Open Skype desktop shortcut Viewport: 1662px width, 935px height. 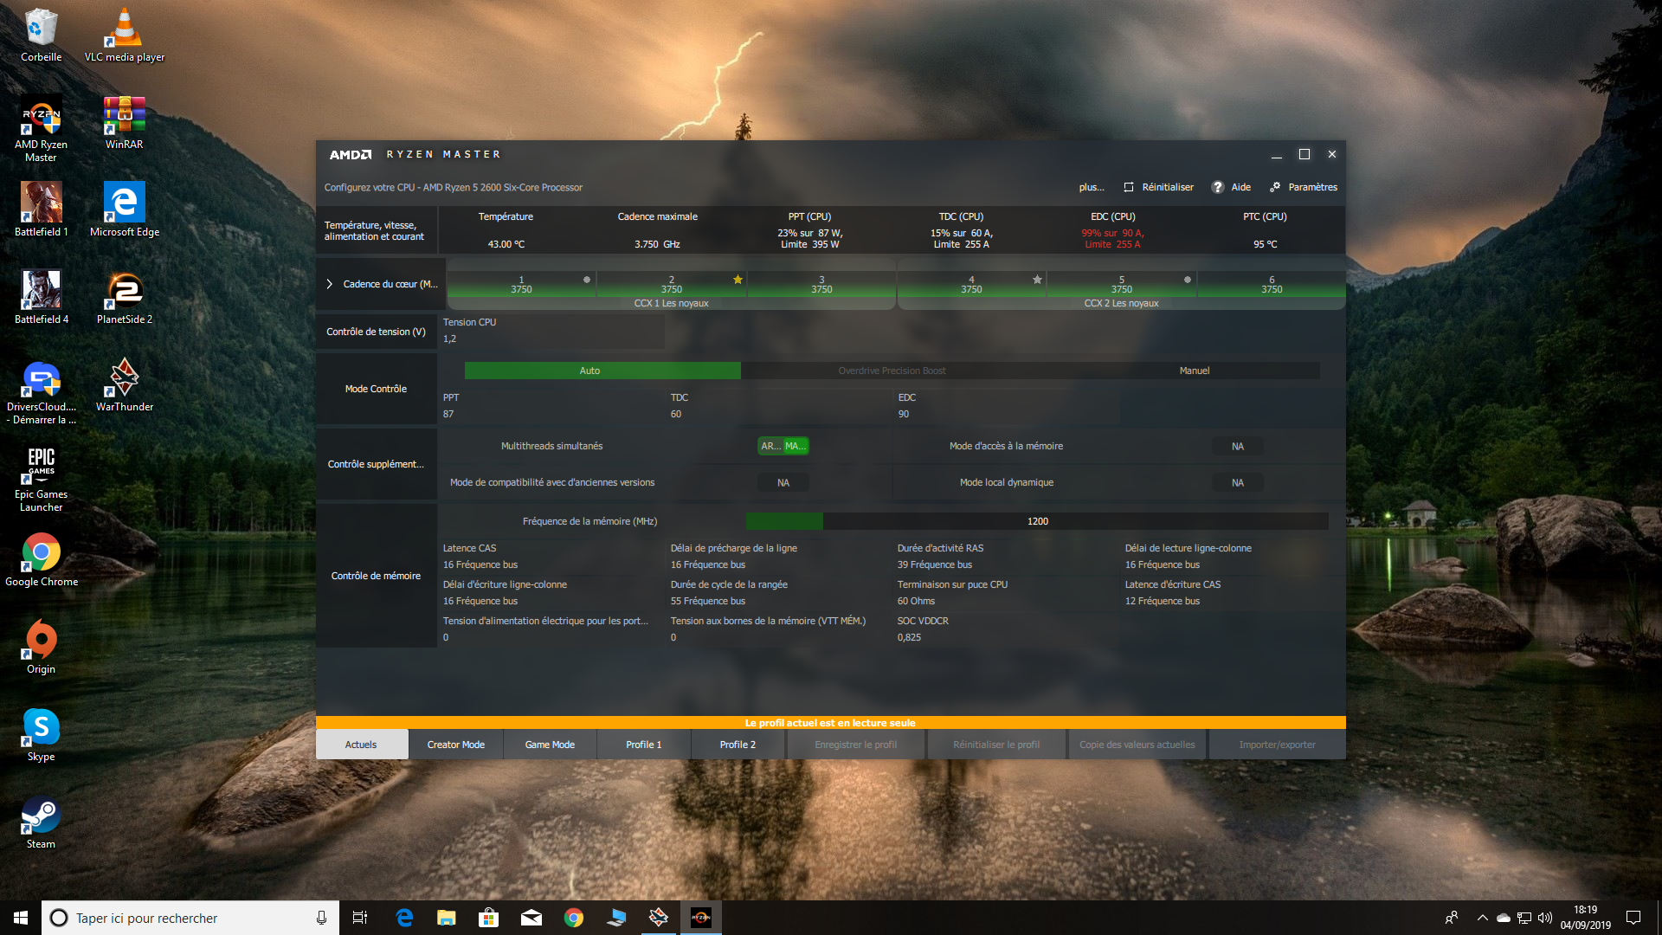tap(41, 734)
